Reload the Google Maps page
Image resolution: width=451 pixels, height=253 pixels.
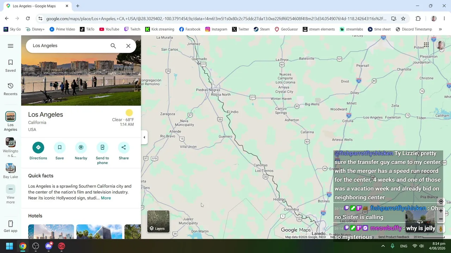coord(28,19)
